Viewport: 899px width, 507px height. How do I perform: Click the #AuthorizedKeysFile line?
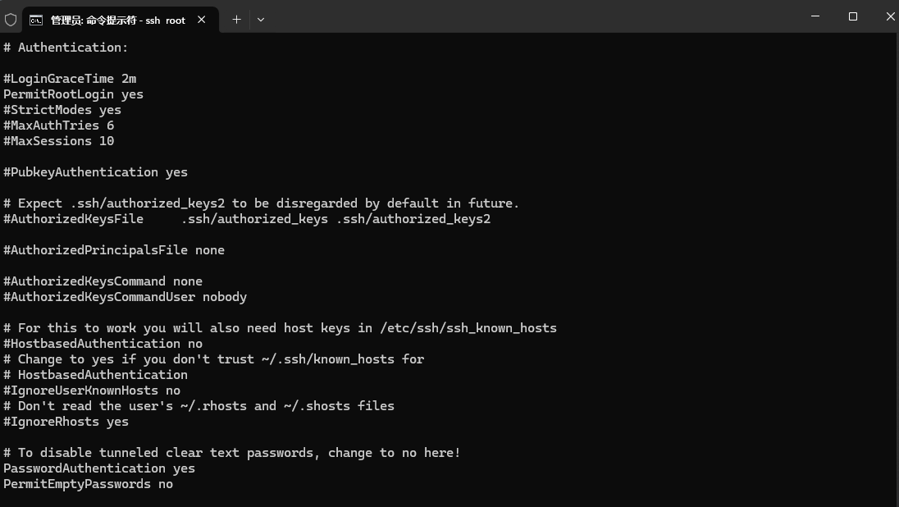pos(246,219)
